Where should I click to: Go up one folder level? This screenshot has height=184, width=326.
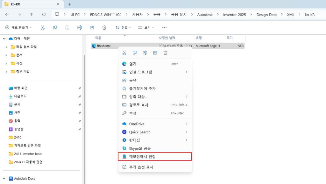click(32, 14)
